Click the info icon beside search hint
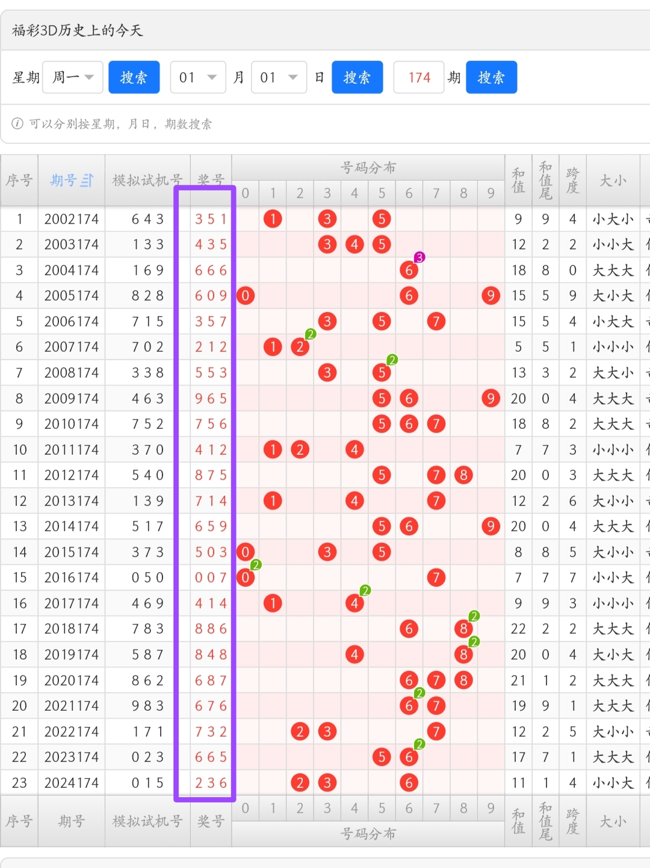This screenshot has width=650, height=868. pos(17,123)
